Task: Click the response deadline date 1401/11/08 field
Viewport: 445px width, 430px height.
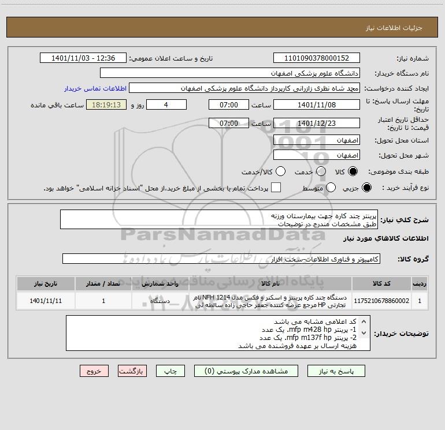Action: point(317,104)
